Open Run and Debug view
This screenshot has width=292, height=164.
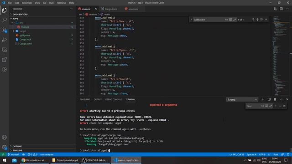(x=4, y=40)
